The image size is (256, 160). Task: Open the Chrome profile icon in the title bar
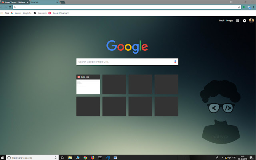tap(231, 2)
